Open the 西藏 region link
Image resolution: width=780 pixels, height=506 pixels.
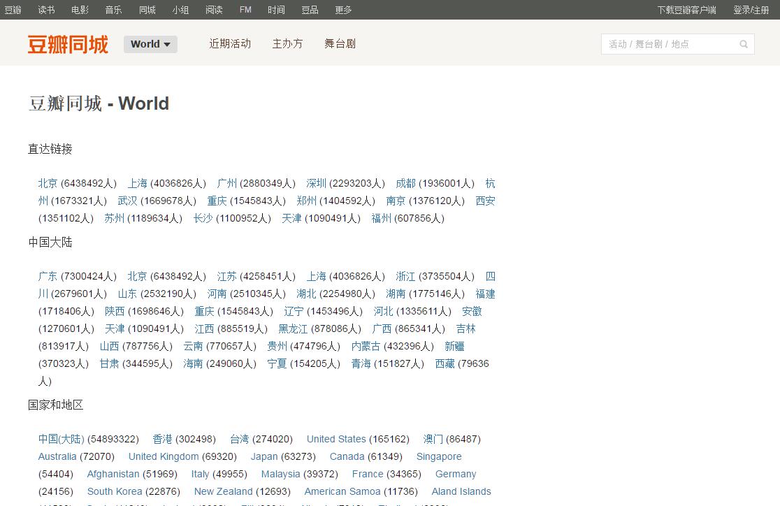[x=445, y=363]
